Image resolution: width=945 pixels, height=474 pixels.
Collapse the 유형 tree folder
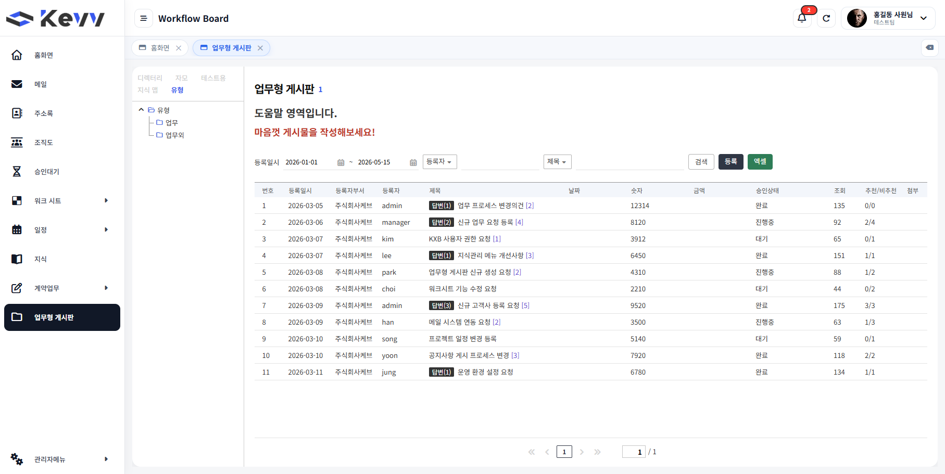point(141,110)
